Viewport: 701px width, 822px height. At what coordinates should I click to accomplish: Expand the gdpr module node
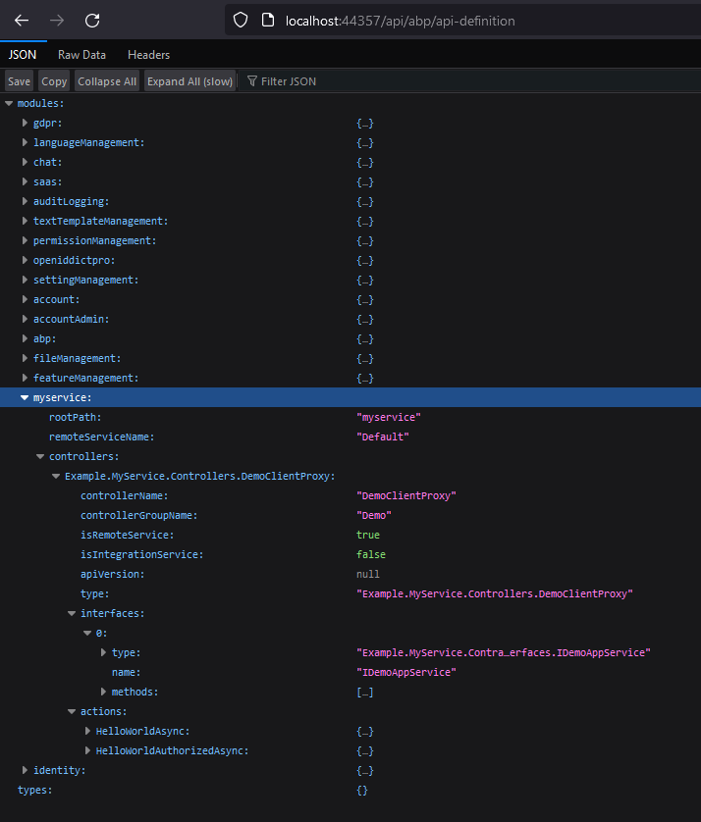tap(26, 124)
